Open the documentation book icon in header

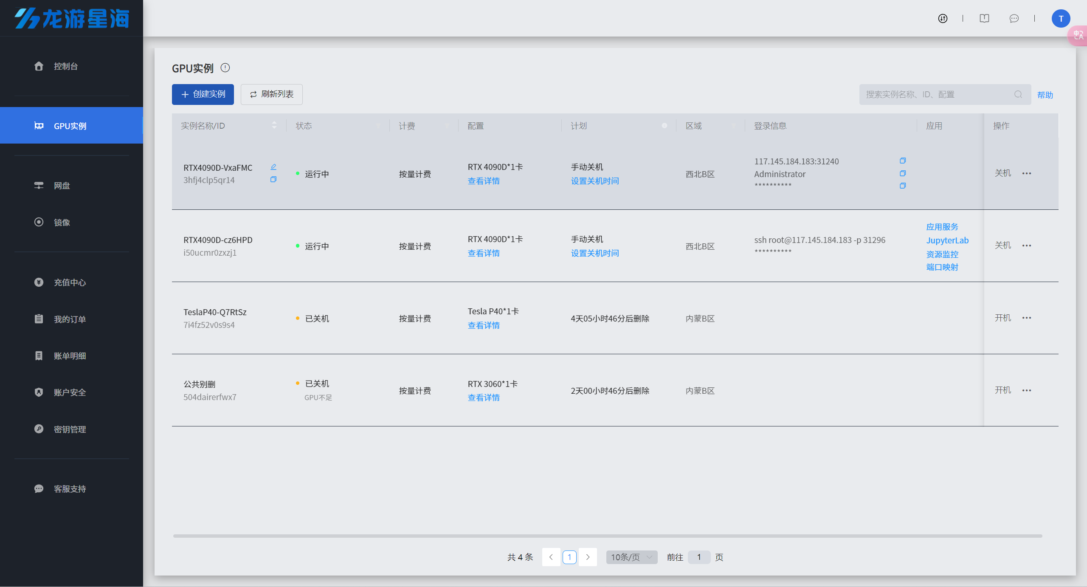click(x=984, y=18)
